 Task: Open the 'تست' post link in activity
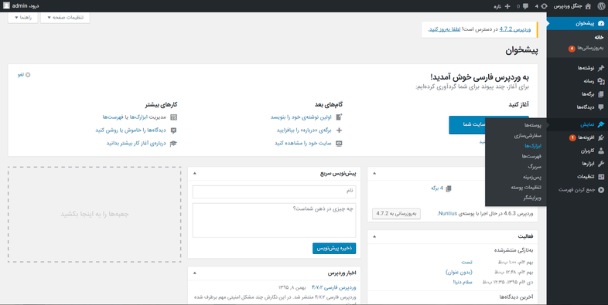point(466,262)
